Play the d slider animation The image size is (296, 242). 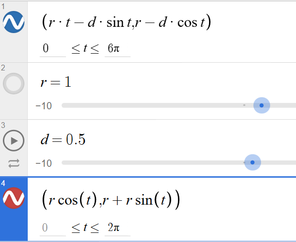(x=13, y=140)
